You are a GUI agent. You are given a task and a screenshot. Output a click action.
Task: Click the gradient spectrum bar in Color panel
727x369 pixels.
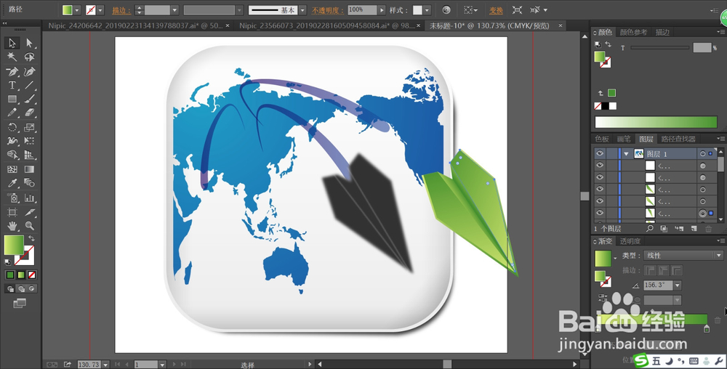click(x=656, y=122)
